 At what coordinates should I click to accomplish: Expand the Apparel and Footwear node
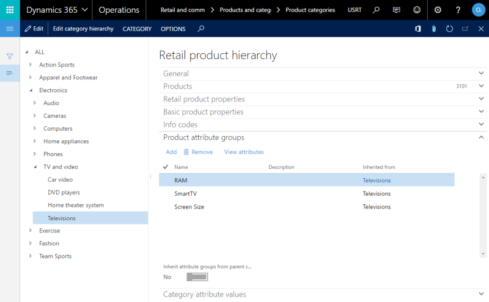(x=31, y=77)
